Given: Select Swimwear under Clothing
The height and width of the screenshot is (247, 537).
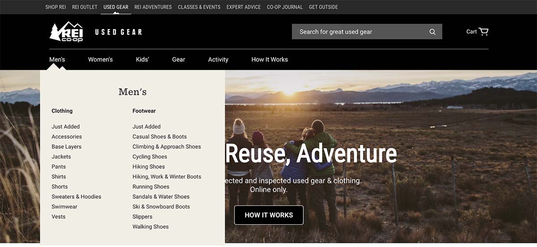Looking at the screenshot, I should point(64,207).
